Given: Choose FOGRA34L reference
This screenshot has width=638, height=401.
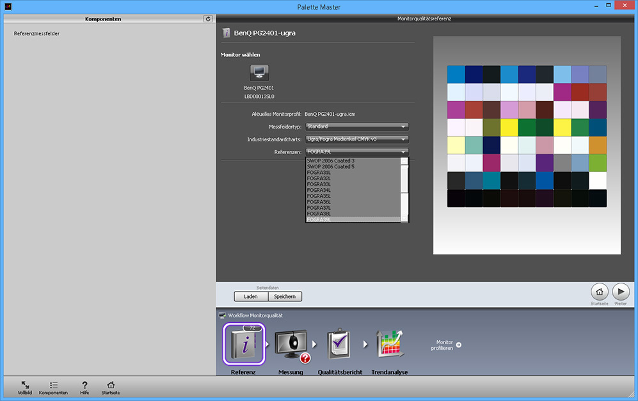Looking at the screenshot, I should (x=353, y=191).
